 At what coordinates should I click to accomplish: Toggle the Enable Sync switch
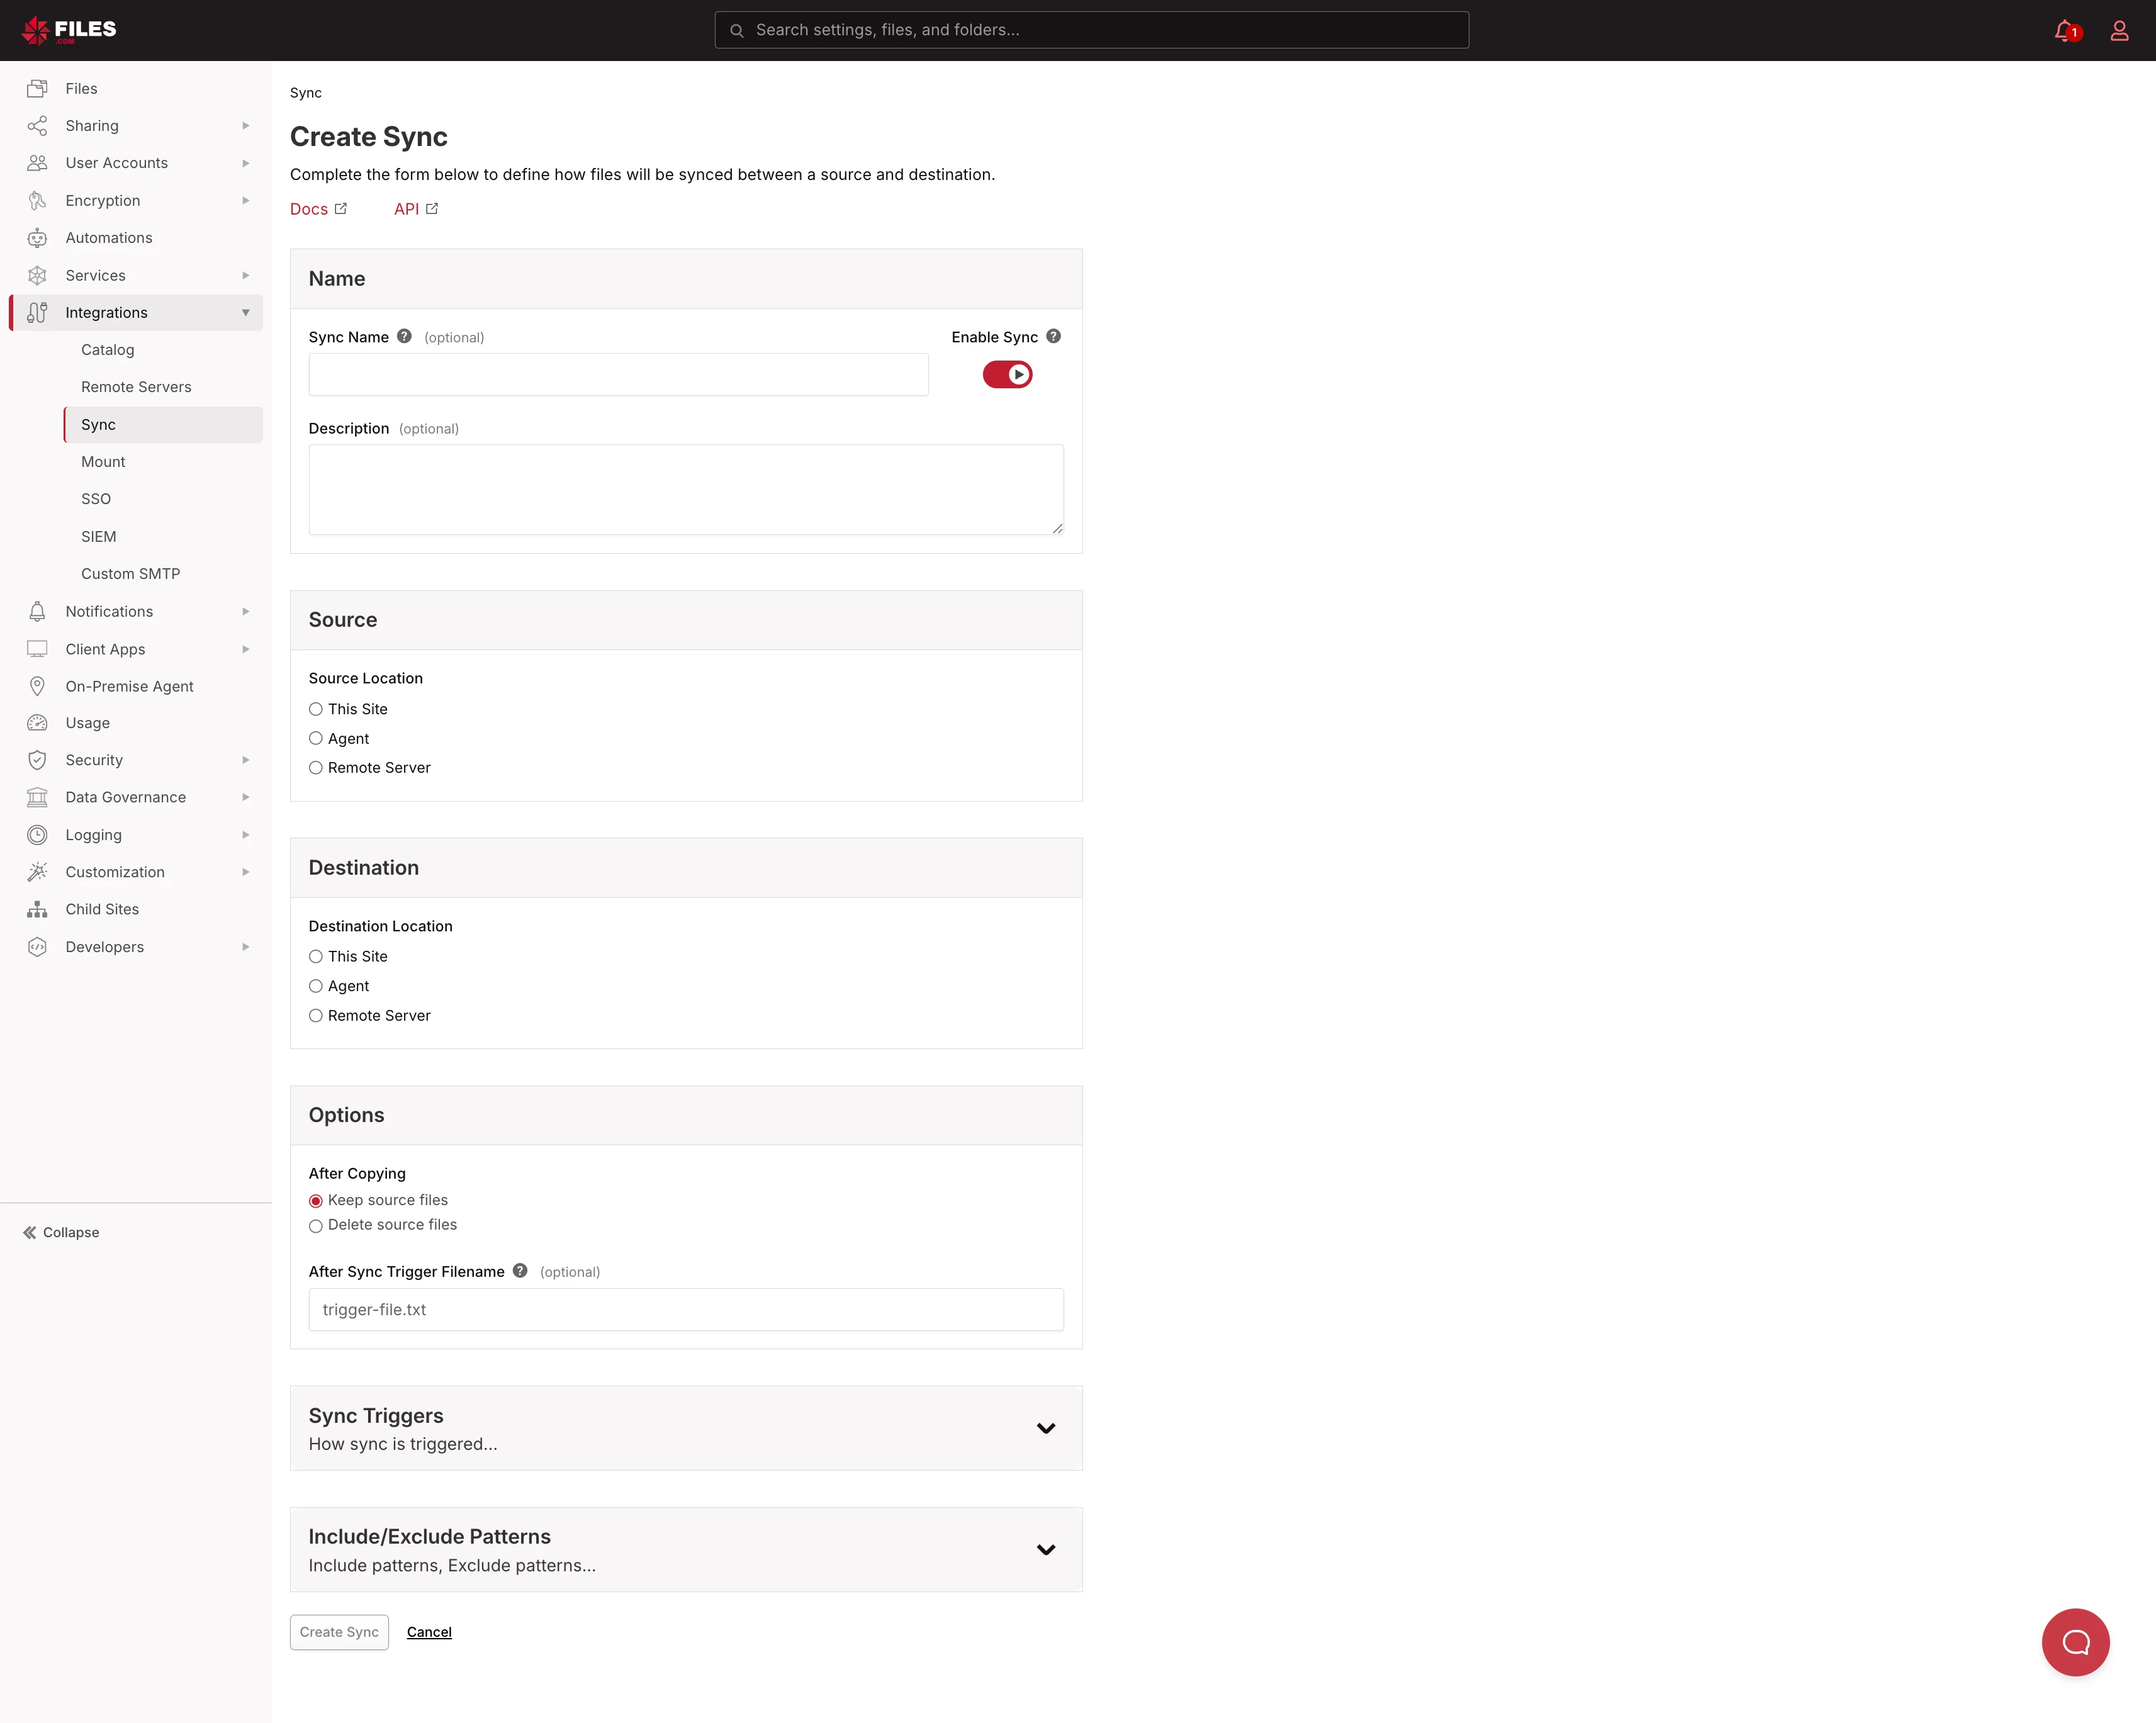(x=1007, y=374)
